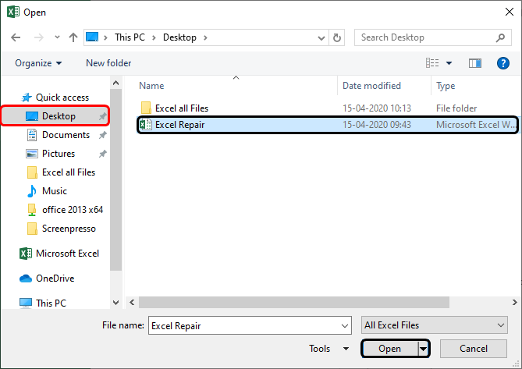522x369 pixels.
Task: Click the navigation pane scrollbar thumb
Action: [115, 179]
